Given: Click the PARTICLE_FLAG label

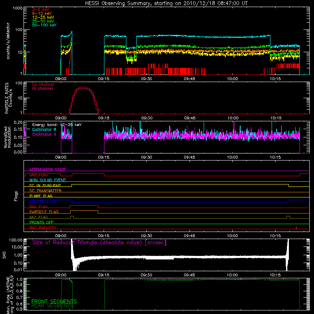Looking at the screenshot, I should tap(44, 212).
